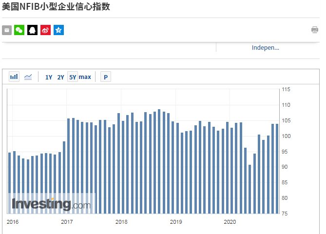The height and width of the screenshot is (234, 326).
Task: Open the Indepen... link
Action: (265, 48)
